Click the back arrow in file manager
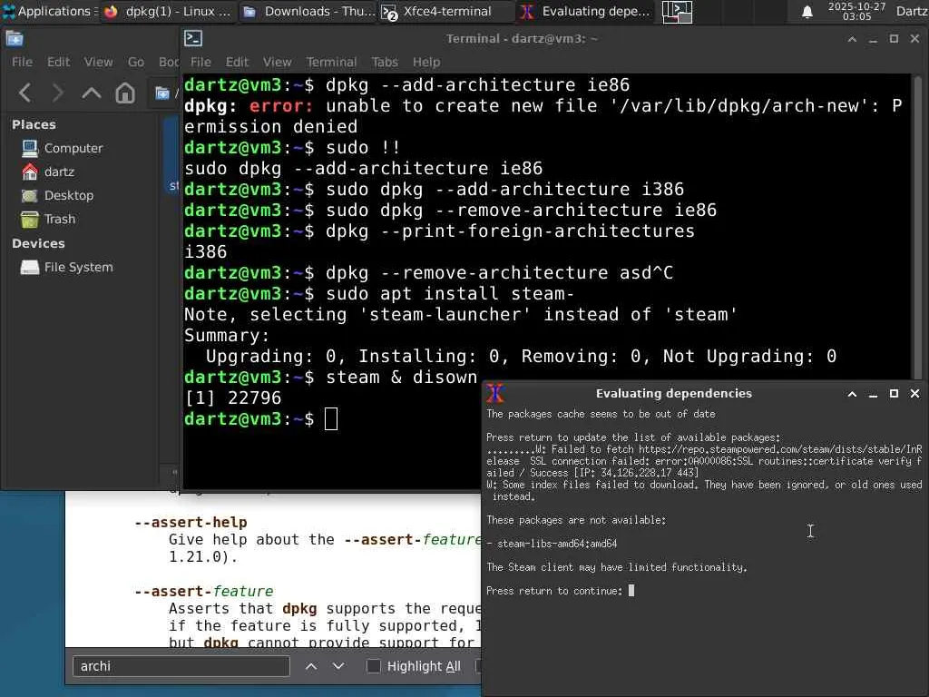 24,93
